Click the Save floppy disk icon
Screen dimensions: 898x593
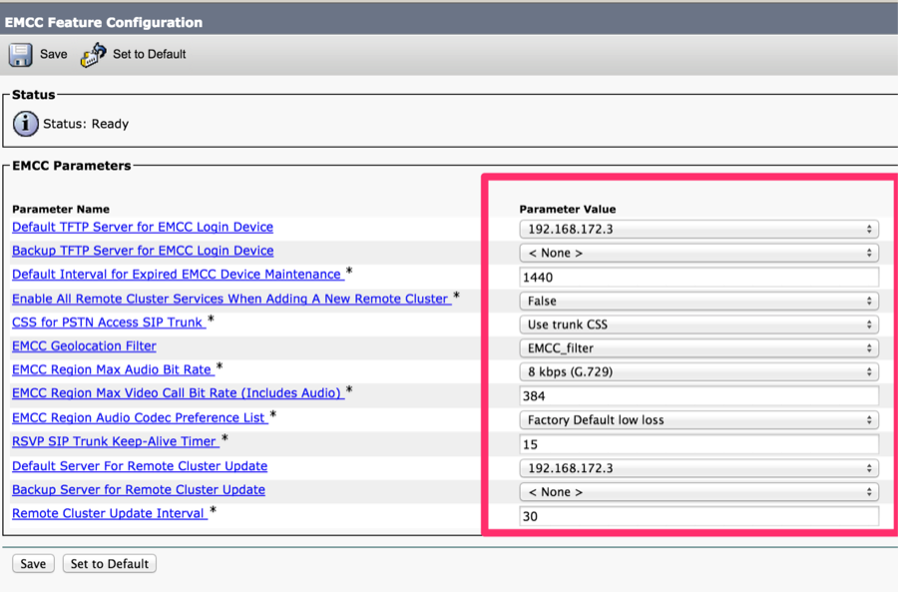[x=21, y=55]
